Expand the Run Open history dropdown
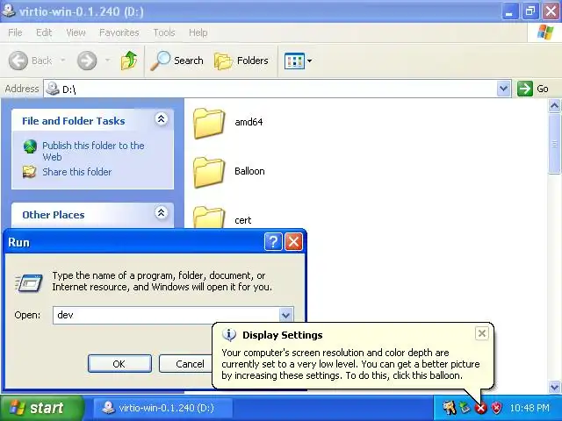Screen dimensions: 562x421 coord(285,315)
